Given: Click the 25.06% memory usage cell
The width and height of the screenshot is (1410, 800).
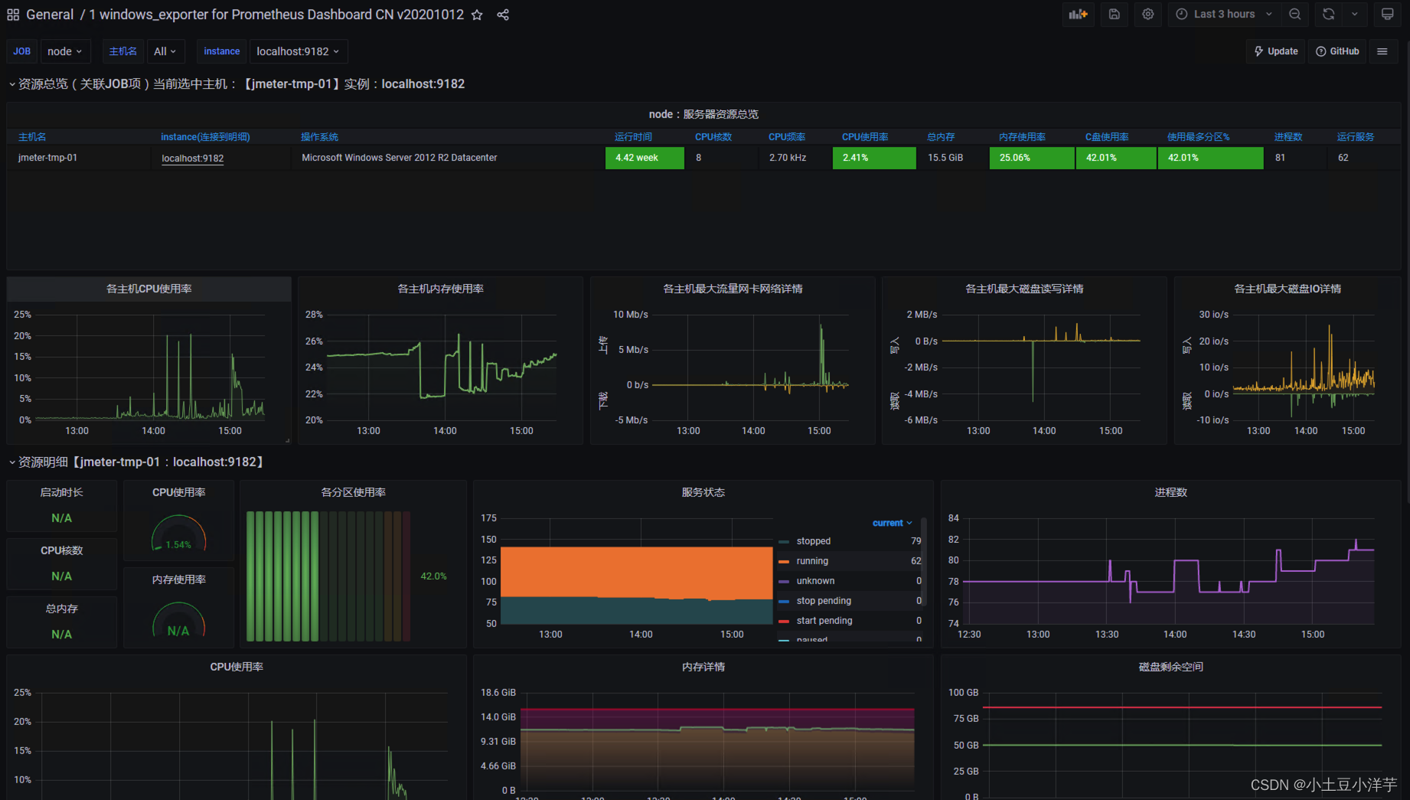Looking at the screenshot, I should tap(1031, 158).
